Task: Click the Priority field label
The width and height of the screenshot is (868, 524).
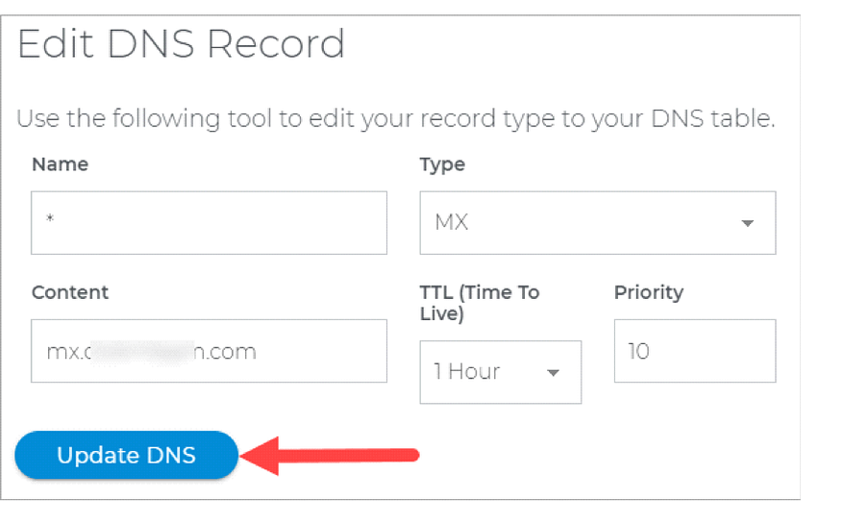Action: click(648, 292)
